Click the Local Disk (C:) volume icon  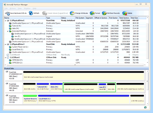[x=10, y=49]
